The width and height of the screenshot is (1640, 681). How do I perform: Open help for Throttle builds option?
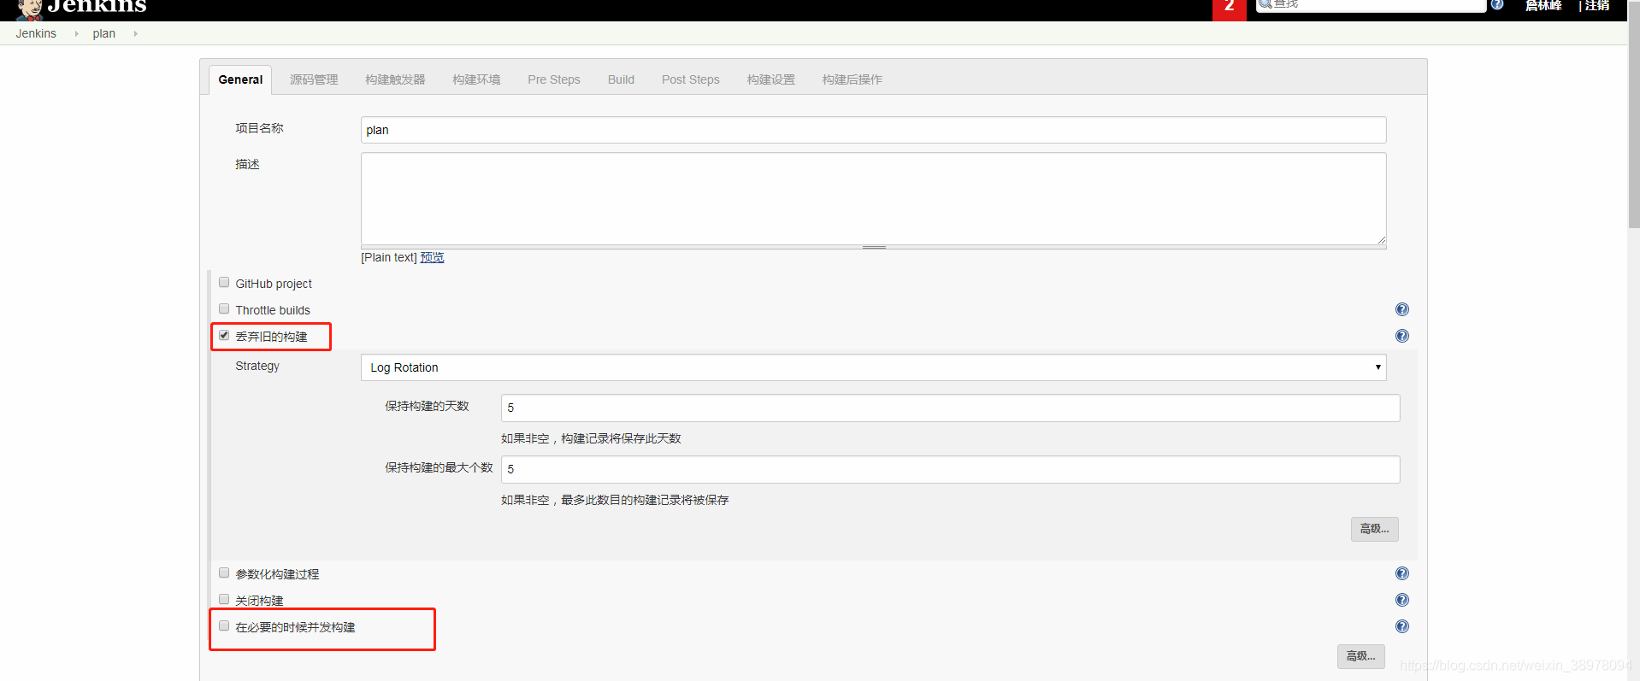[x=1401, y=309]
